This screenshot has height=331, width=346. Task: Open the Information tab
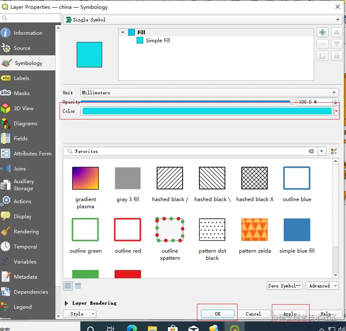point(28,33)
